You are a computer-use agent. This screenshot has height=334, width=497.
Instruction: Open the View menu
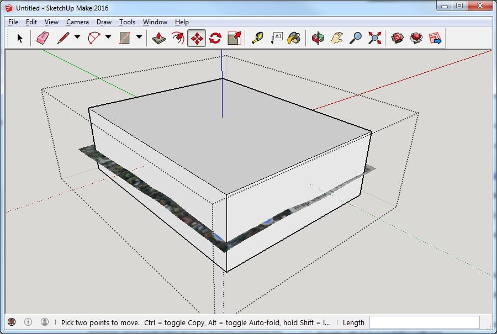click(51, 22)
